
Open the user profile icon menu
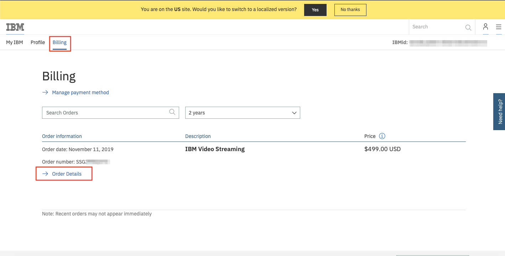click(485, 27)
